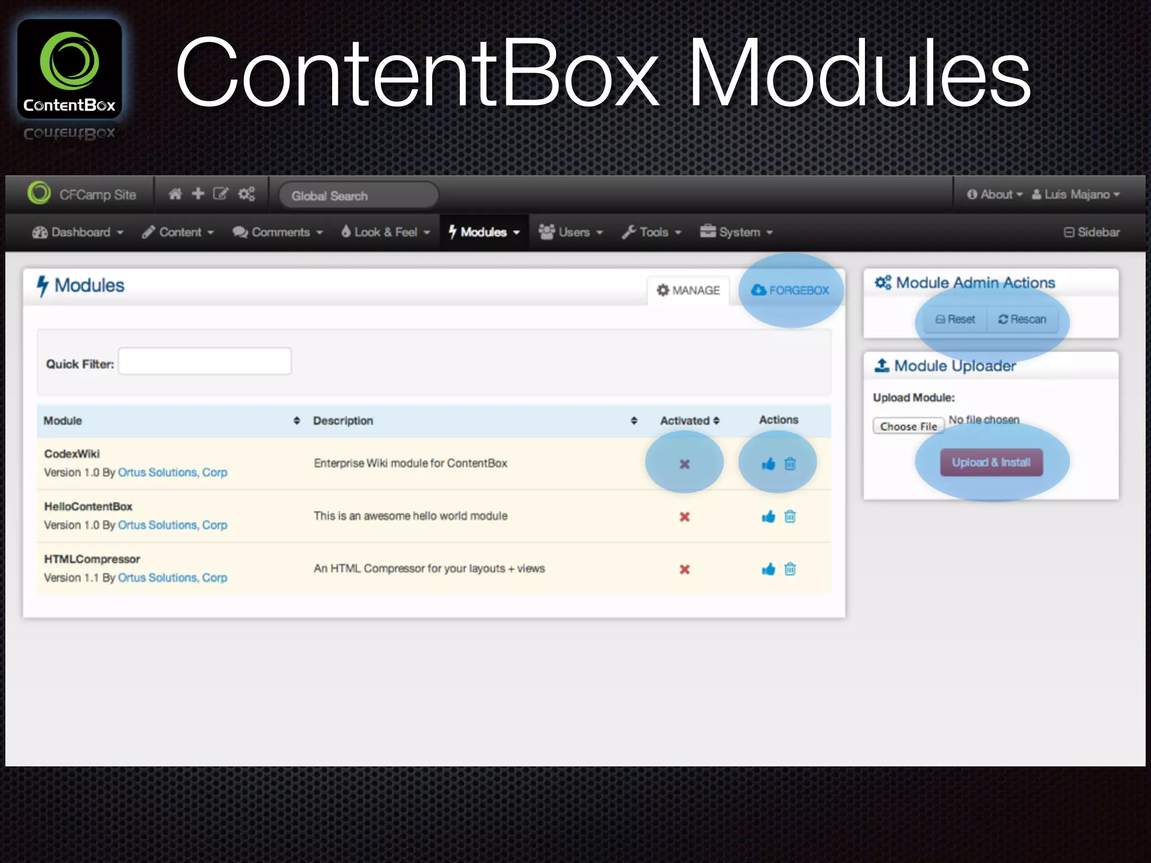
Task: Toggle the Sidebar visibility
Action: [1091, 233]
